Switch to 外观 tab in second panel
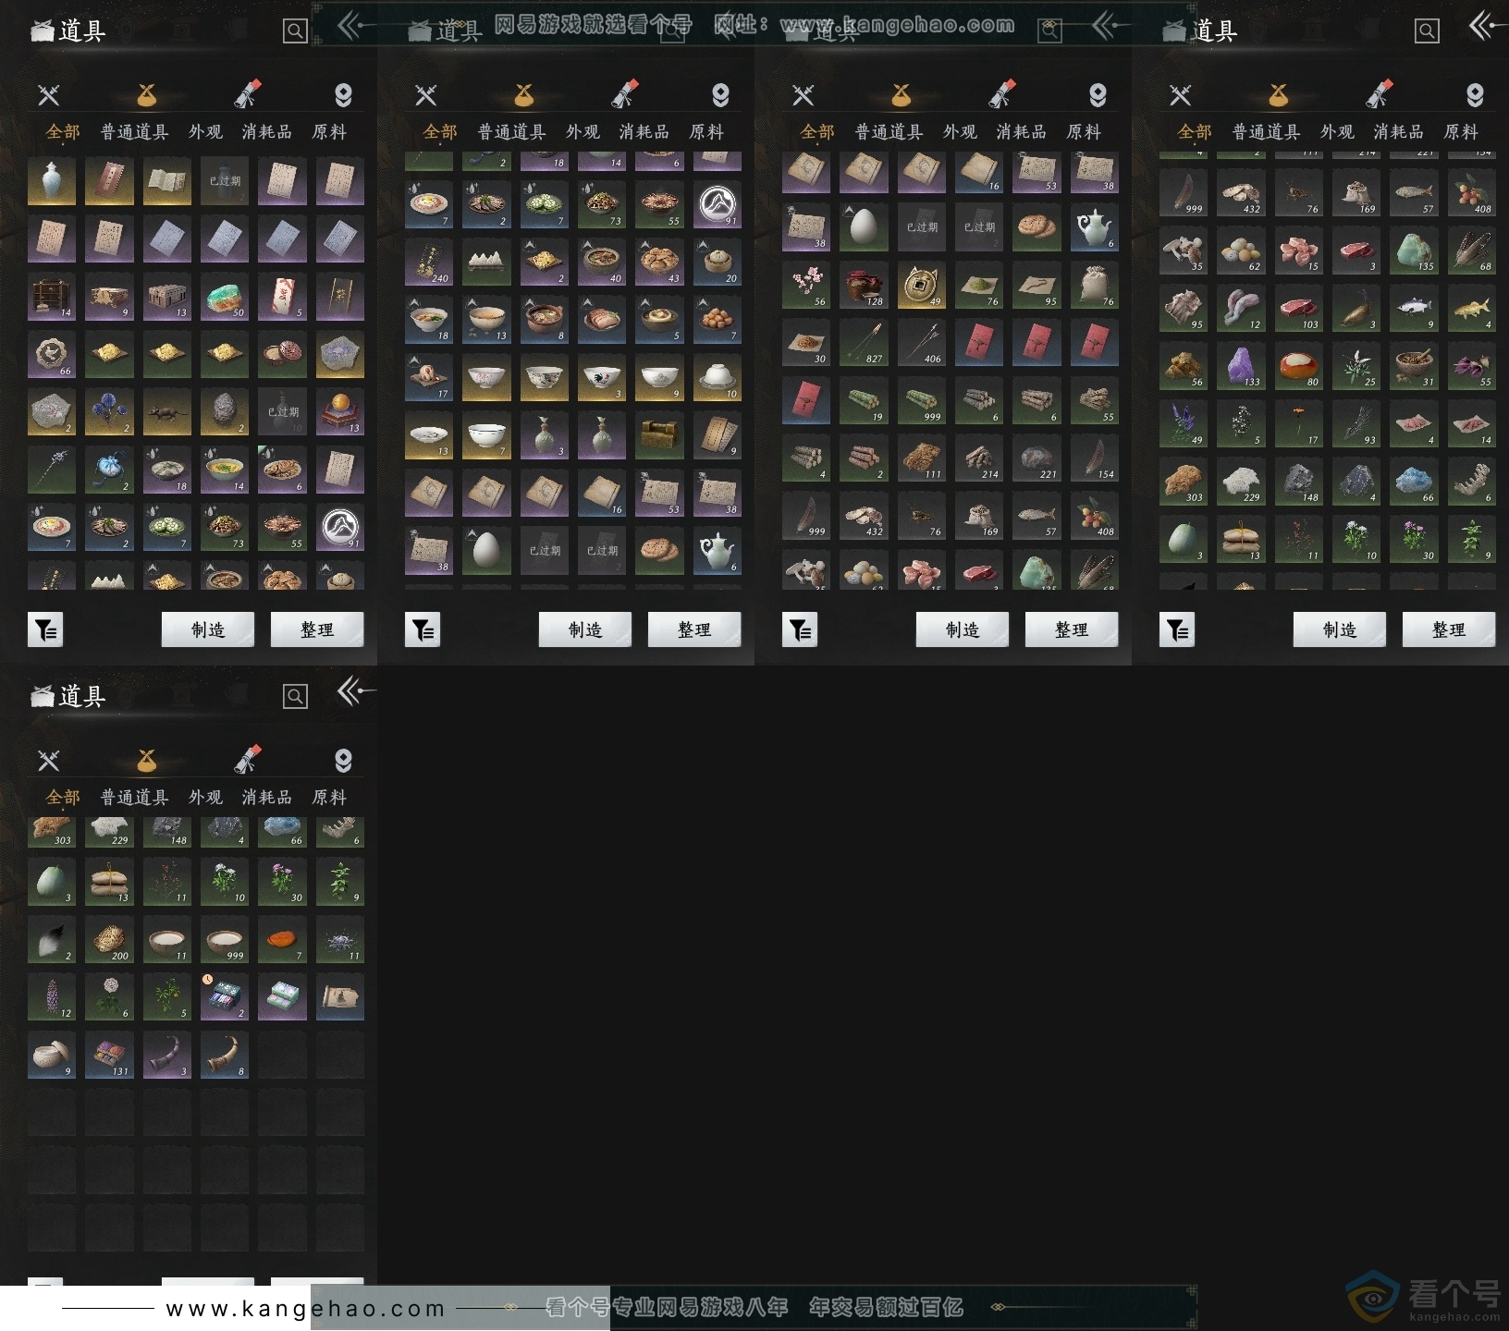This screenshot has width=1509, height=1331. pyautogui.click(x=583, y=132)
